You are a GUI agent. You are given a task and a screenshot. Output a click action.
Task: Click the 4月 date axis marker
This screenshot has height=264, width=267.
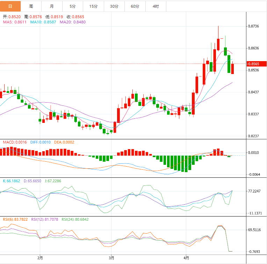click(x=186, y=258)
